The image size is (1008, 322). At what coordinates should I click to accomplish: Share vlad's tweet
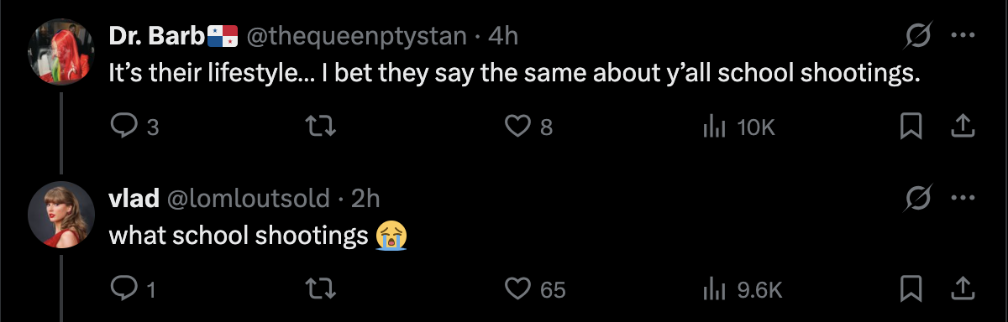961,289
